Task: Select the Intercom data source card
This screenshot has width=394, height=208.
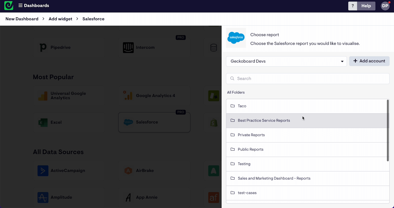Action: pos(154,47)
